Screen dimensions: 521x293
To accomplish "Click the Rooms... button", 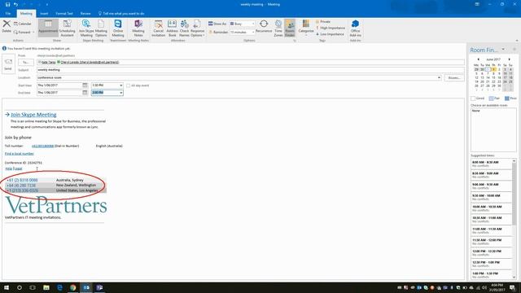I will click(x=454, y=78).
